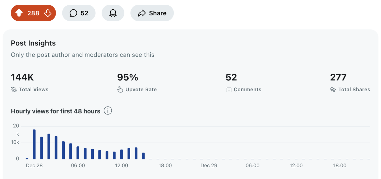The image size is (381, 179).
Task: Open info icon beside Hourly views heading
Action: tap(108, 111)
